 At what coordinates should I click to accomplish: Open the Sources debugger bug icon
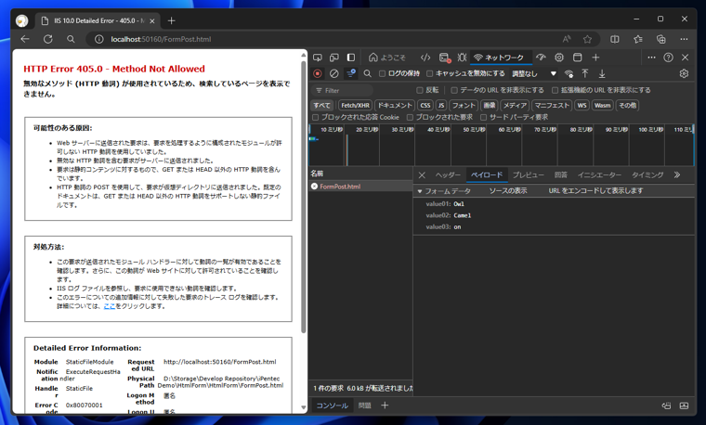462,58
